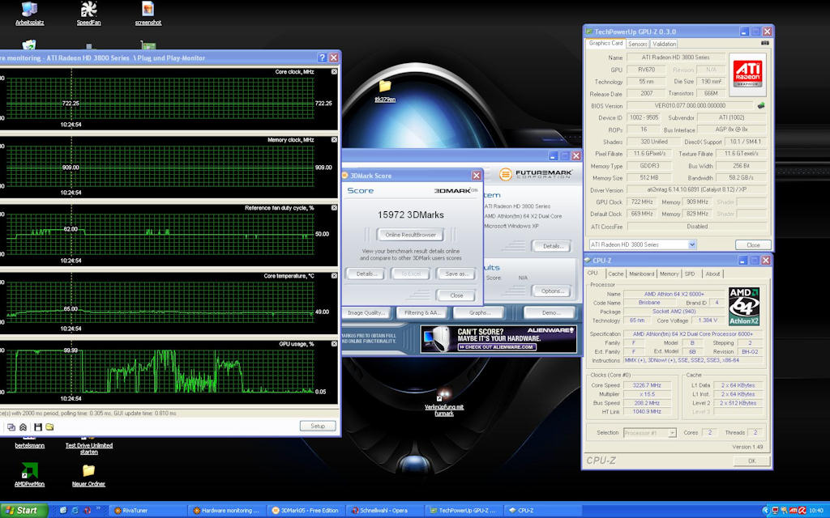Click the double-chevron icon in monitoring toolbar

click(24, 427)
